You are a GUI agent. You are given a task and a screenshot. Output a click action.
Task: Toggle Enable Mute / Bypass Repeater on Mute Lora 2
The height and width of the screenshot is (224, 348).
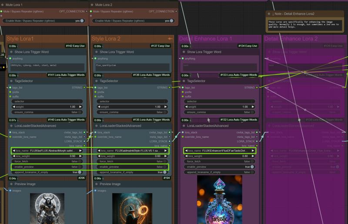133,20
